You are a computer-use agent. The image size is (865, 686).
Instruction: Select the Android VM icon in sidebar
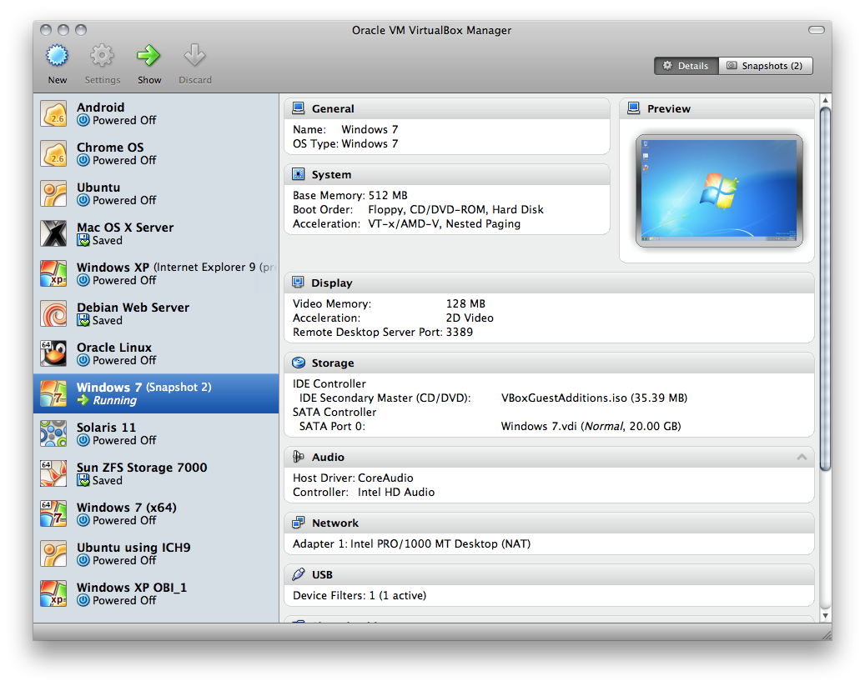coord(53,113)
